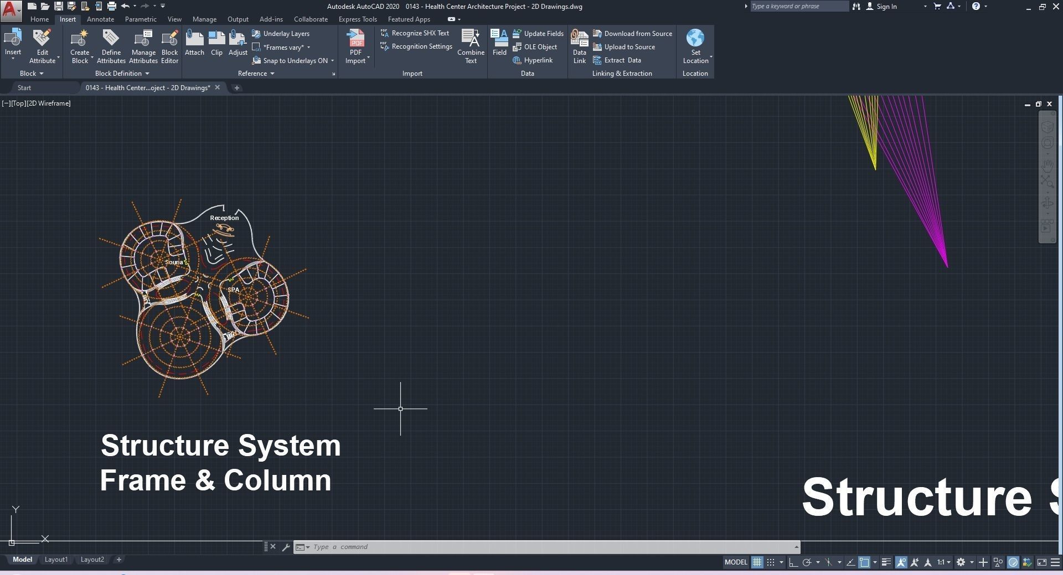Image resolution: width=1063 pixels, height=575 pixels.
Task: Click the New drawing icon
Action: point(32,7)
